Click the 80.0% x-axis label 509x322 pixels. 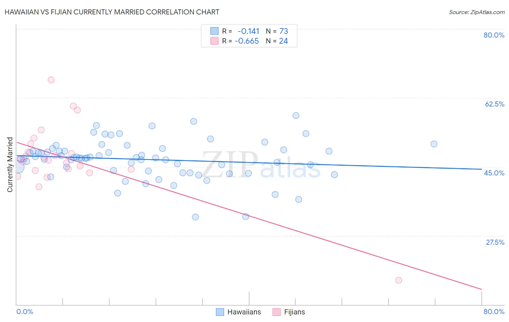tap(494, 312)
